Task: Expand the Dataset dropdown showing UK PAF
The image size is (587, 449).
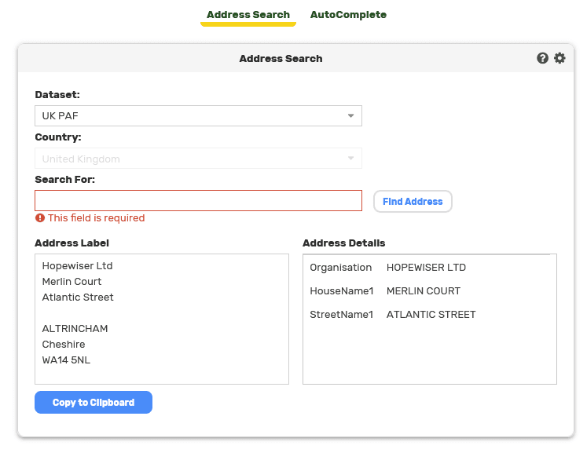Action: coord(198,116)
